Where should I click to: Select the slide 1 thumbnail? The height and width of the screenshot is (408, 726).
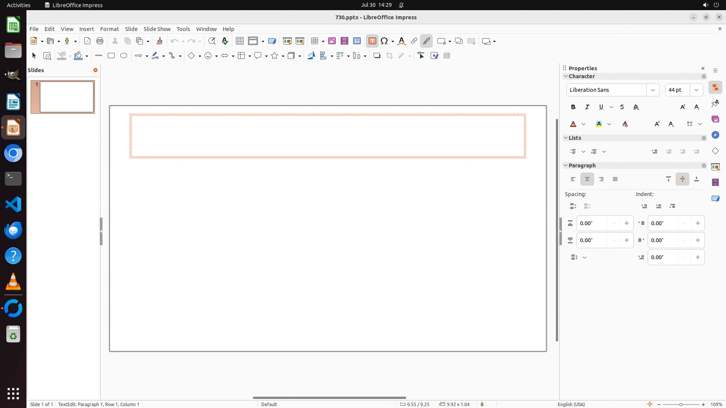pos(67,97)
